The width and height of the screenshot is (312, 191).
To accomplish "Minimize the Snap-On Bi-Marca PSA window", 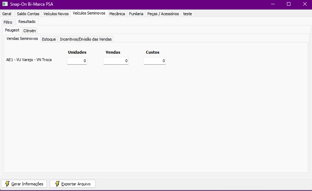I will (273, 4).
